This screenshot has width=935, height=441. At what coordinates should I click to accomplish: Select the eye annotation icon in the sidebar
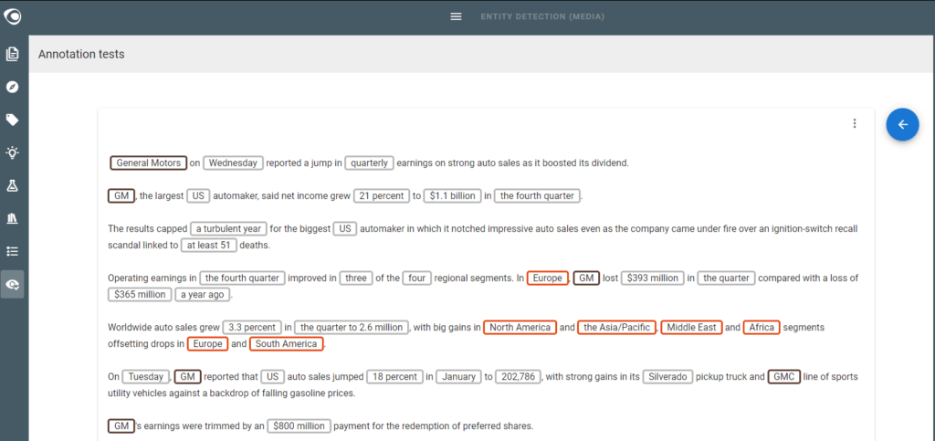[13, 284]
